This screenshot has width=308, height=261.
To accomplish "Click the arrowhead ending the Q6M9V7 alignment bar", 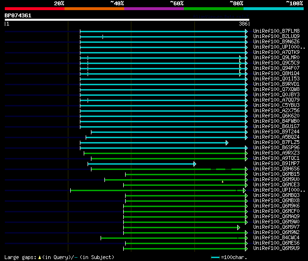I will 239,228.
